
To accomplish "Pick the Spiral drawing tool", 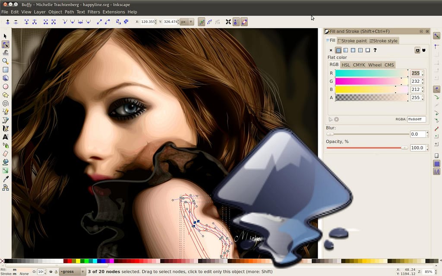I will click(6, 103).
